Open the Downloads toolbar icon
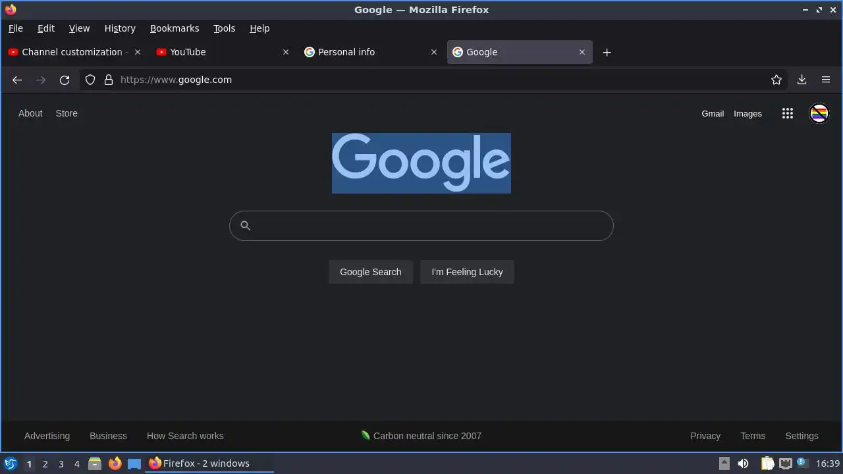 [x=802, y=80]
